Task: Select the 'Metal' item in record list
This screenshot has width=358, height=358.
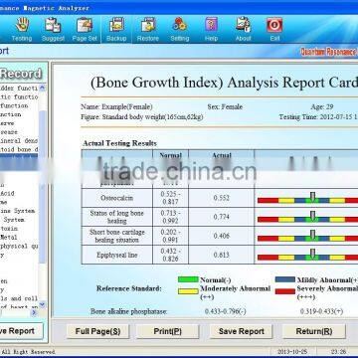Action: click(x=9, y=238)
